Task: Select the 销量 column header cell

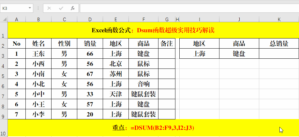Action: tap(90, 44)
